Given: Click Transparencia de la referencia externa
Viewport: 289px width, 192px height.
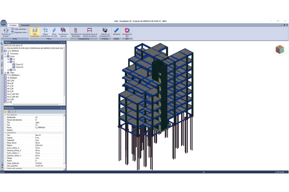Looking at the screenshot, I should 90,32.
